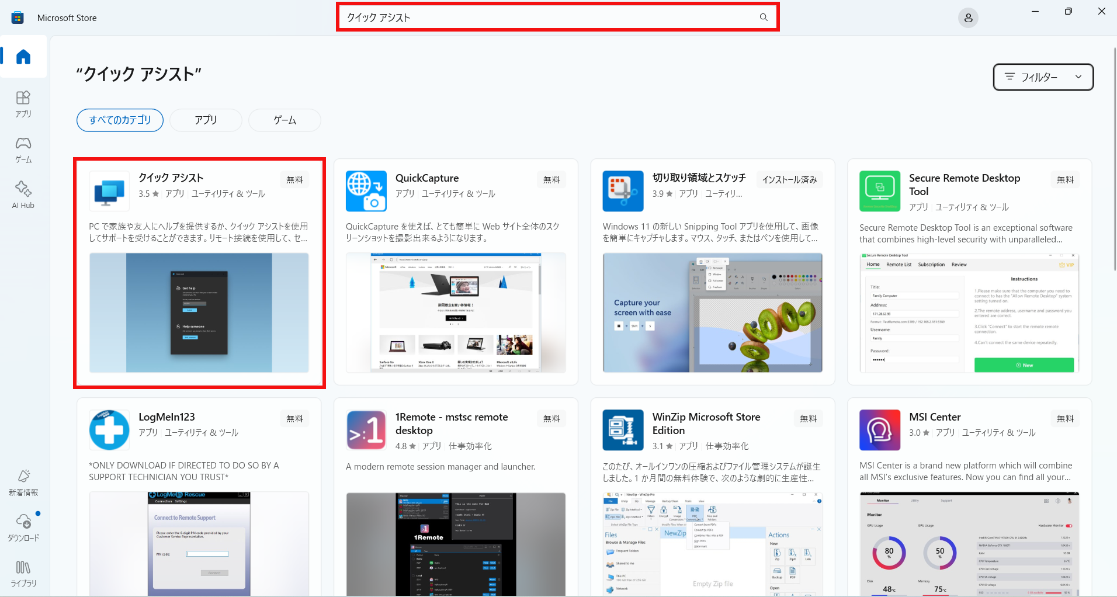Screen dimensions: 1117x597
Task: Expand the フィルター dropdown
Action: 1043,77
